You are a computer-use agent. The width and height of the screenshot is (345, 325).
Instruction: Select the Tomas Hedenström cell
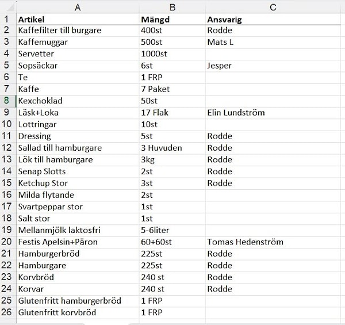273,242
